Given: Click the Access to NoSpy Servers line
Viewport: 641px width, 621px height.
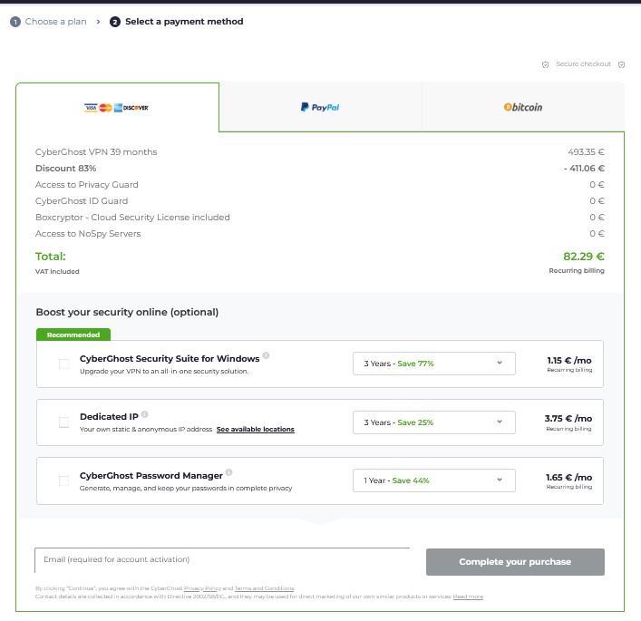Looking at the screenshot, I should point(88,234).
